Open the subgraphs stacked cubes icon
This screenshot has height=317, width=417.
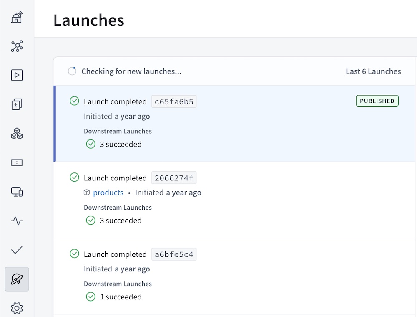point(17,134)
